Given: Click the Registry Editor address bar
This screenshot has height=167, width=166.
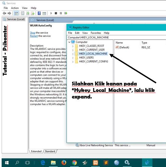Looking at the screenshot, I should coord(116,38).
